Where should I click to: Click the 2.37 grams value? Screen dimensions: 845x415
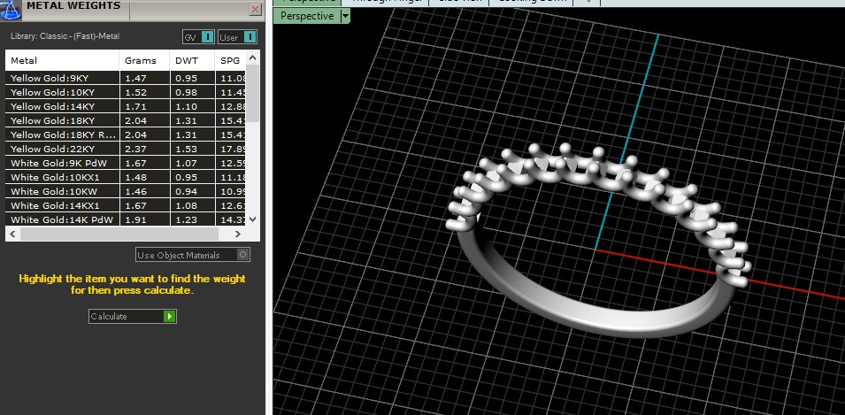click(x=135, y=149)
